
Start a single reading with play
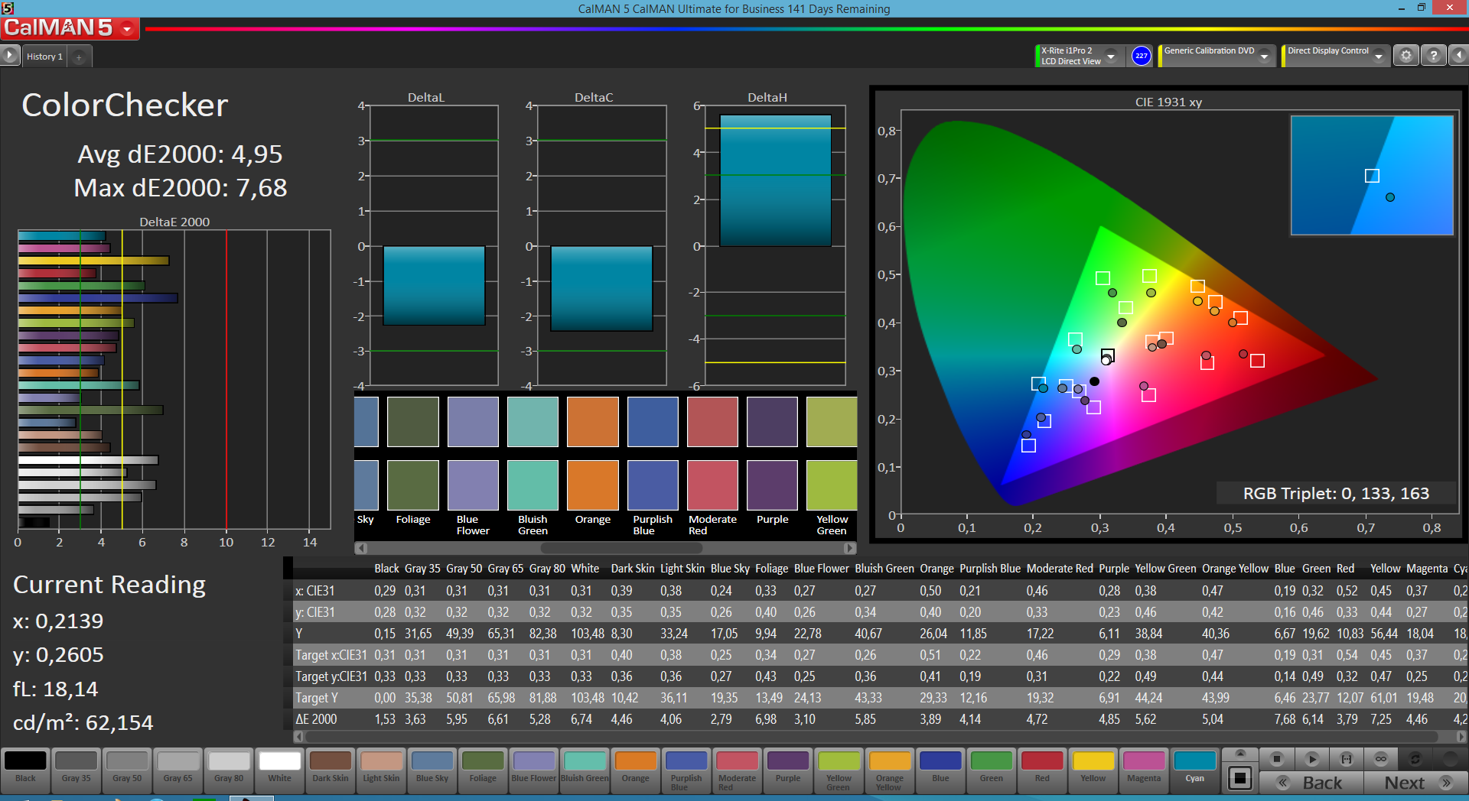1311,759
